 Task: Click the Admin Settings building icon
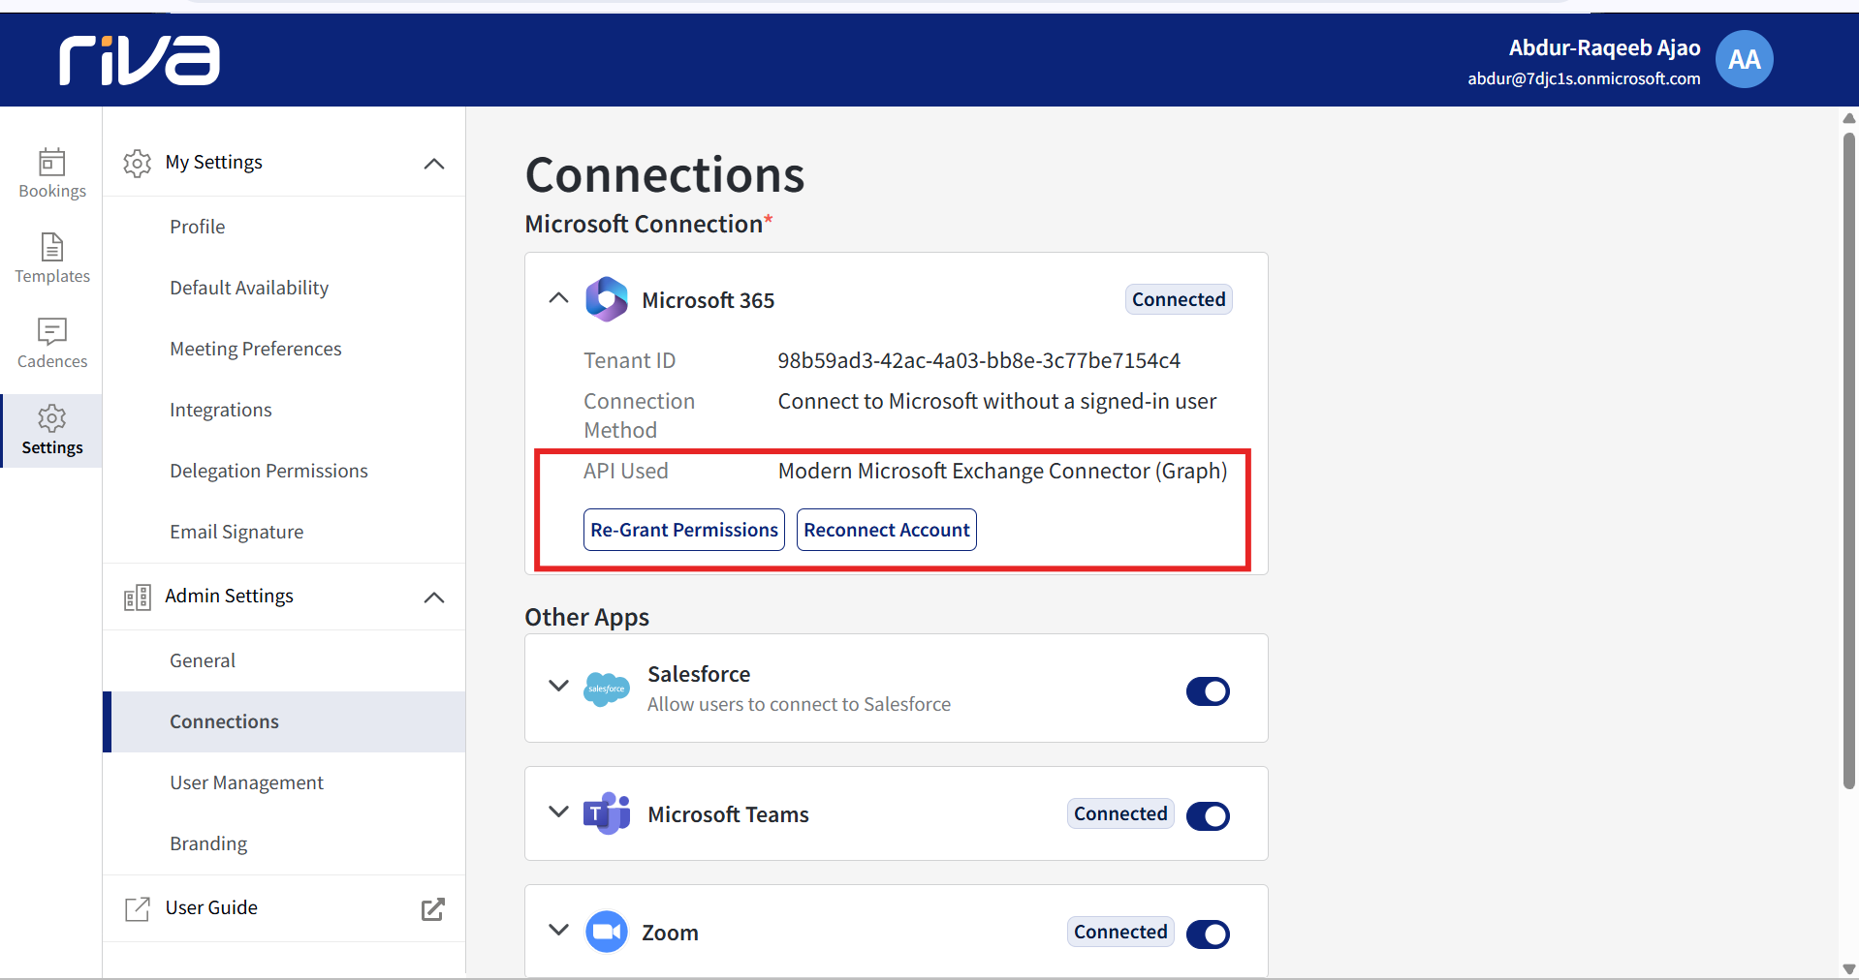[137, 597]
